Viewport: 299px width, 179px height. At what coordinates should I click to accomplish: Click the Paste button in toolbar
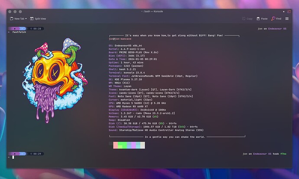pos(262,19)
